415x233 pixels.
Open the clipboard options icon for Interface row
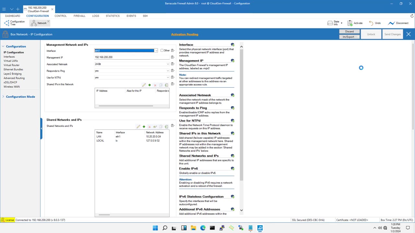pos(172,50)
